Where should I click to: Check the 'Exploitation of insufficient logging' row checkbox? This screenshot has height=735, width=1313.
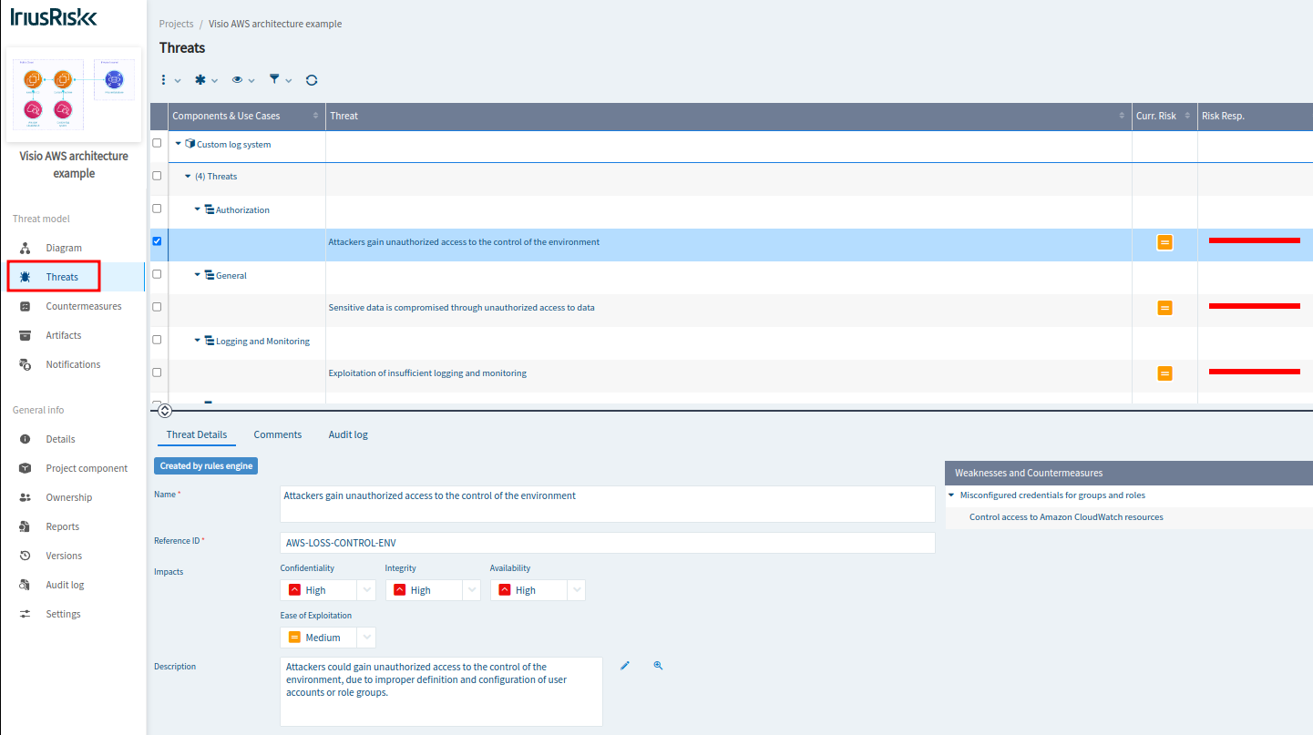(157, 373)
